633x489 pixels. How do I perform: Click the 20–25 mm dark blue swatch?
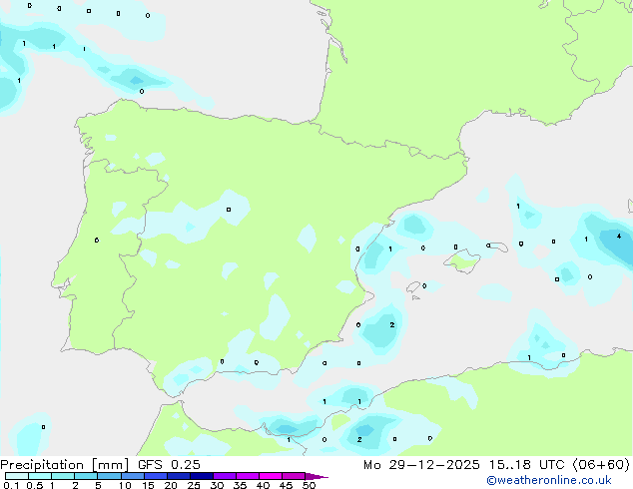click(x=178, y=476)
